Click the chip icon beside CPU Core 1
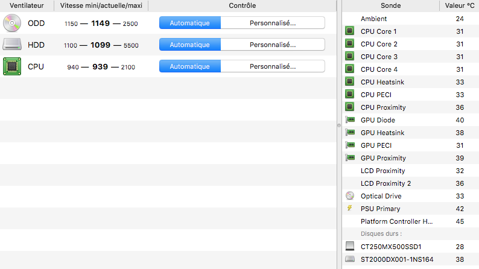 [350, 31]
